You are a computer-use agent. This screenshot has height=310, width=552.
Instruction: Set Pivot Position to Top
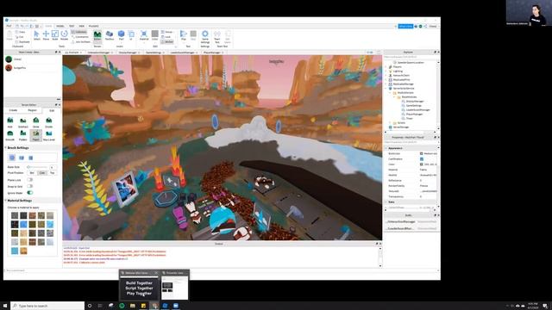tap(52, 173)
